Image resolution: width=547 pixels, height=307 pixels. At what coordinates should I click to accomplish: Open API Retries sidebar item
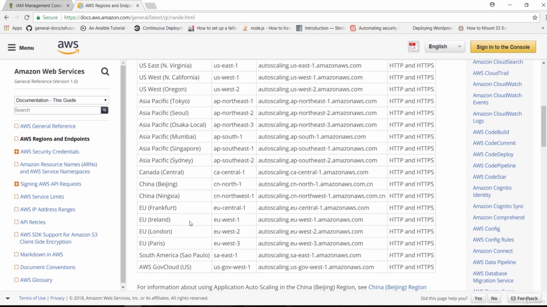tap(32, 222)
